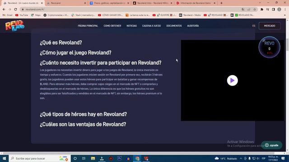Expand the ¿Qué es Revoland? question
Image resolution: width=289 pixels, height=162 pixels.
[61, 43]
